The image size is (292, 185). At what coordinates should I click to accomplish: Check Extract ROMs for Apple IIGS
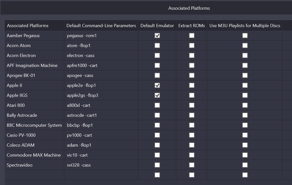click(191, 95)
